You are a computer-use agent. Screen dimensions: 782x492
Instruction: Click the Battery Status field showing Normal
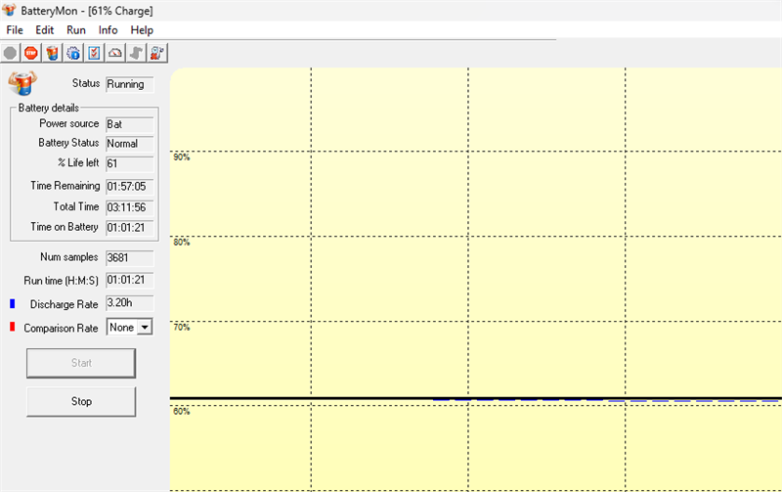[x=130, y=144]
